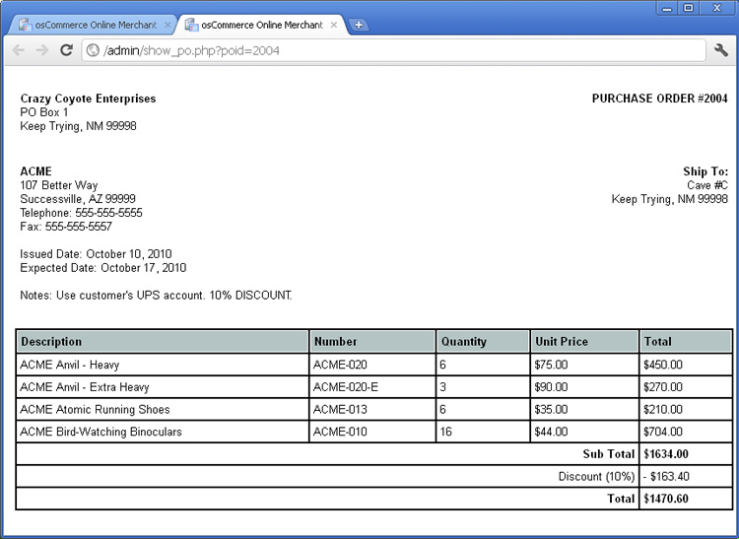Click the PO Box 1 line
The height and width of the screenshot is (539, 739).
click(x=44, y=112)
